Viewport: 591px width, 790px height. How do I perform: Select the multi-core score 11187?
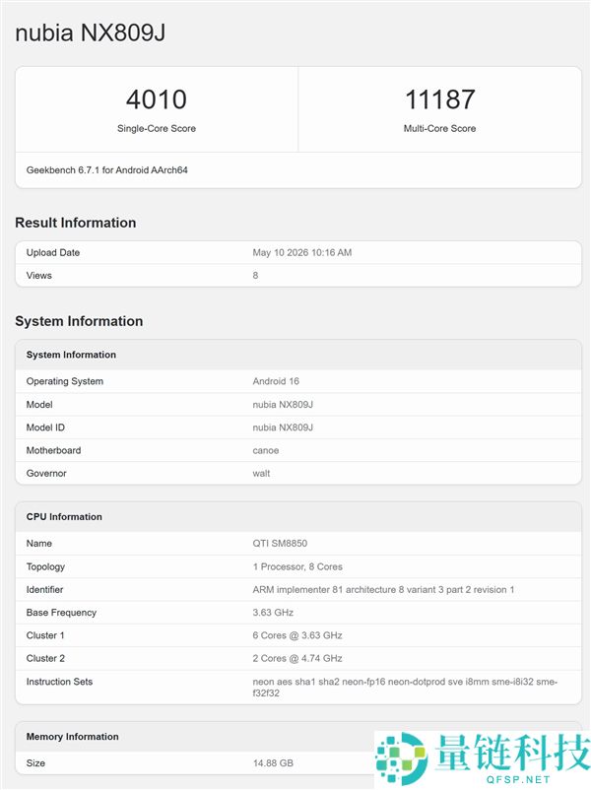point(440,99)
